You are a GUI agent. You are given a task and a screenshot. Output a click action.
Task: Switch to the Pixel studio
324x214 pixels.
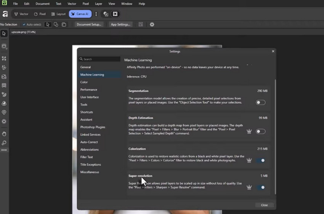pyautogui.click(x=40, y=14)
